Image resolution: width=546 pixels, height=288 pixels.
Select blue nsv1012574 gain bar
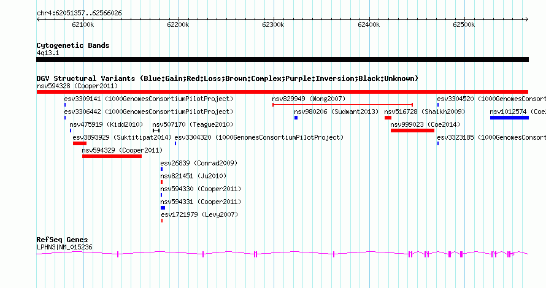point(509,118)
